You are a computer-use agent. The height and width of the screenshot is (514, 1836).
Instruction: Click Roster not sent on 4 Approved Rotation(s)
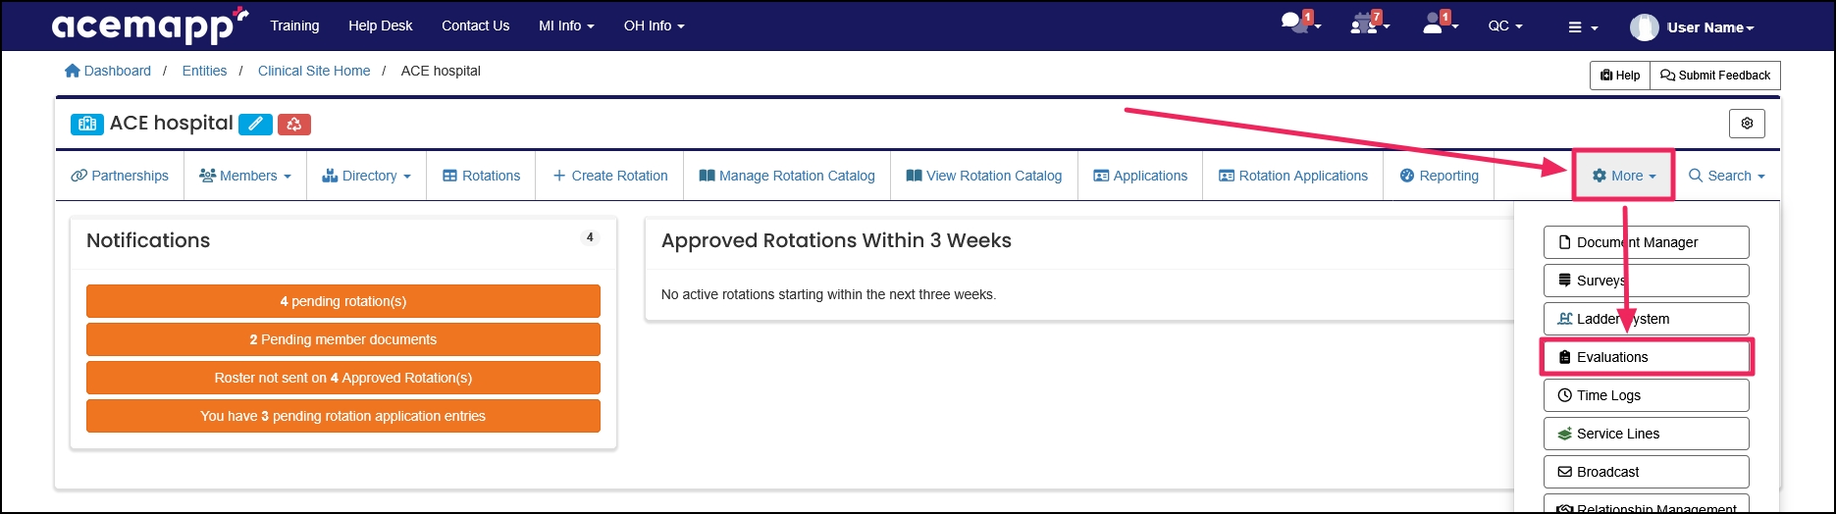click(343, 378)
